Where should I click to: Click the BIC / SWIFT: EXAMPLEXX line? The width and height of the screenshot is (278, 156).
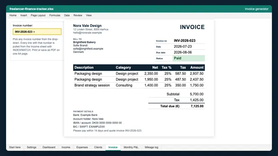click(x=89, y=127)
